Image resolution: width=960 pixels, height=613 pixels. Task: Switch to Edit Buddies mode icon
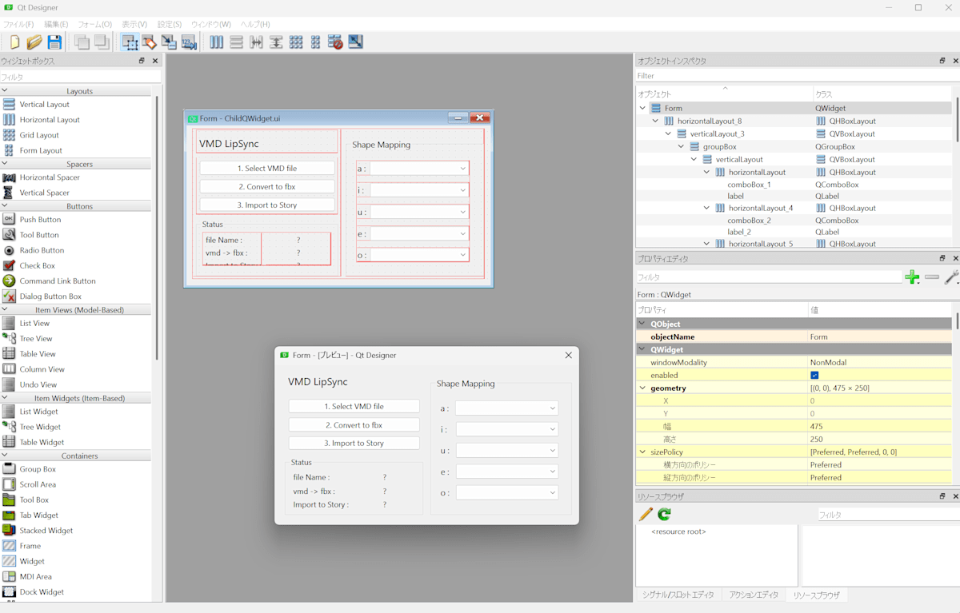point(169,42)
